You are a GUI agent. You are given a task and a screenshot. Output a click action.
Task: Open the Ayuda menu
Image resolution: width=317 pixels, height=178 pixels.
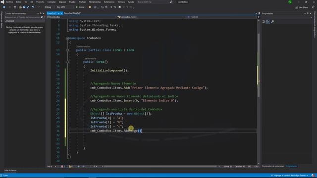coord(131,2)
